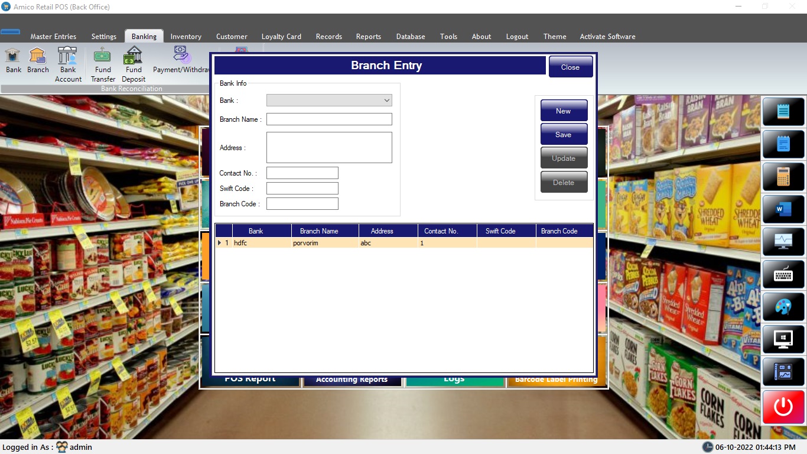Click the Branch ribbon icon
The image size is (807, 454).
click(38, 61)
